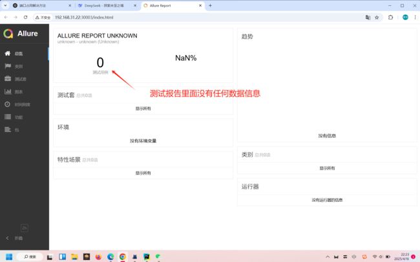Image resolution: width=420 pixels, height=262 pixels.
Task: Click the 特性场景 widget title
Action: [69, 160]
